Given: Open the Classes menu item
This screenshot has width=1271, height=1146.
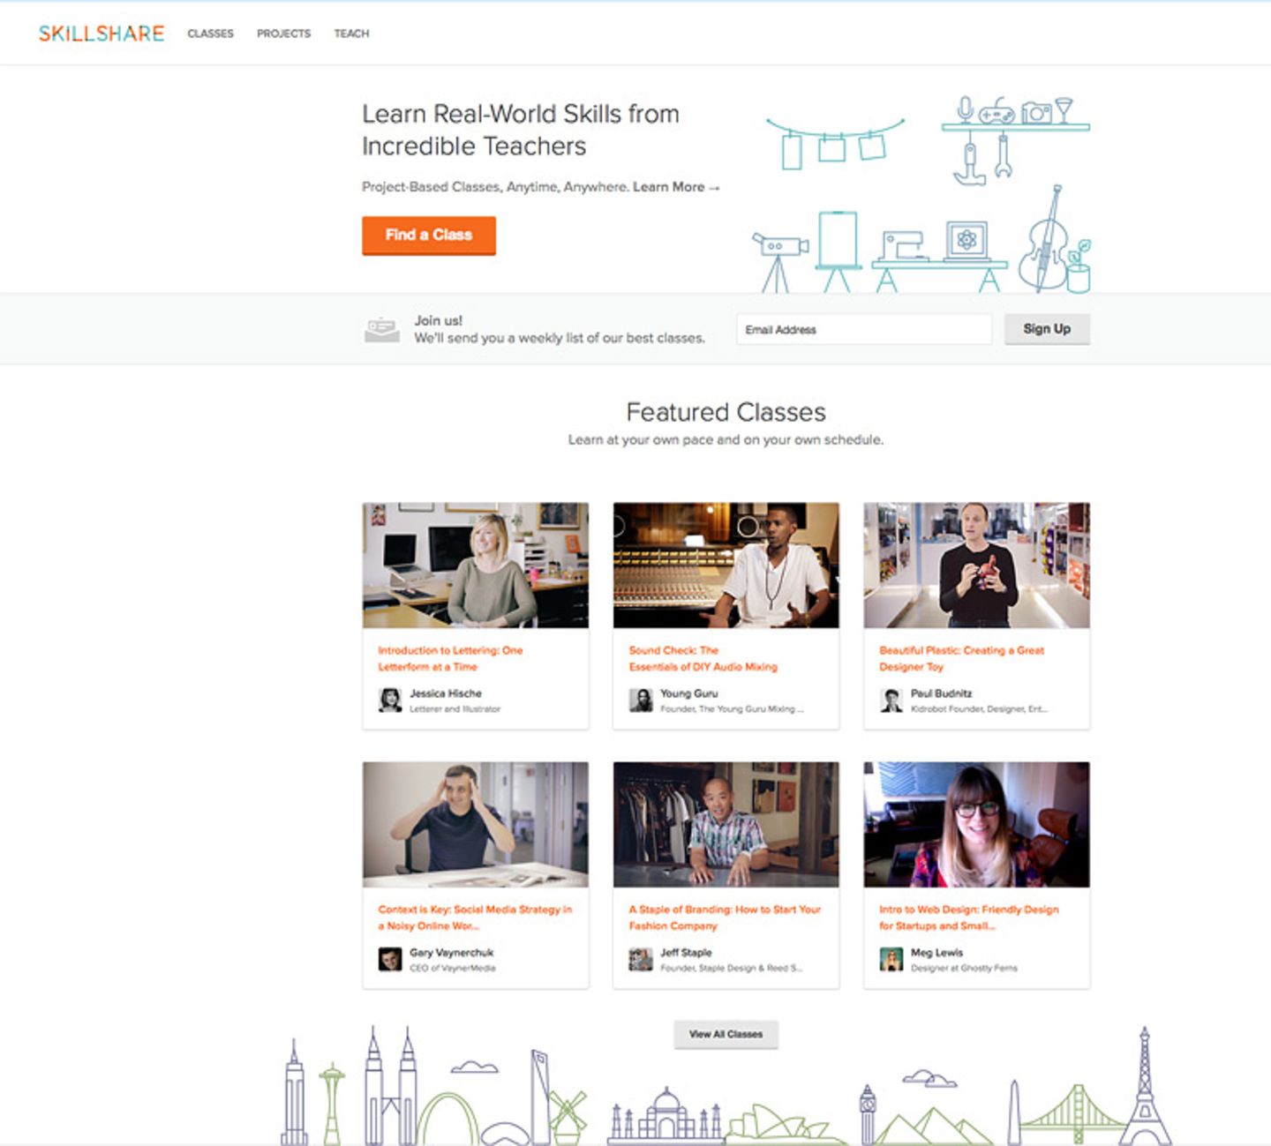Looking at the screenshot, I should [x=210, y=34].
